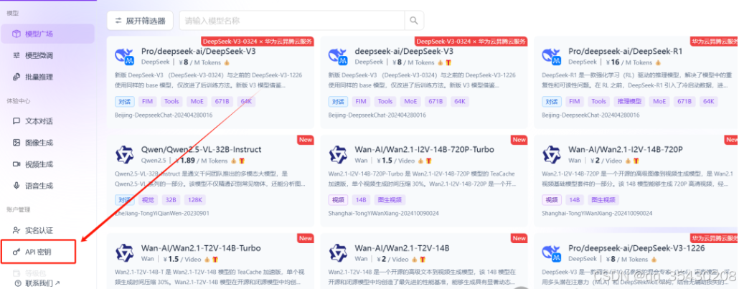The height and width of the screenshot is (289, 739).
Task: Click 对话 tag on Pro/deepseek-ai/DeepSeek-V3 card
Action: pos(124,101)
